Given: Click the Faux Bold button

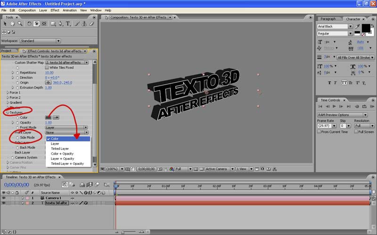Looking at the screenshot, I should tap(329, 83).
